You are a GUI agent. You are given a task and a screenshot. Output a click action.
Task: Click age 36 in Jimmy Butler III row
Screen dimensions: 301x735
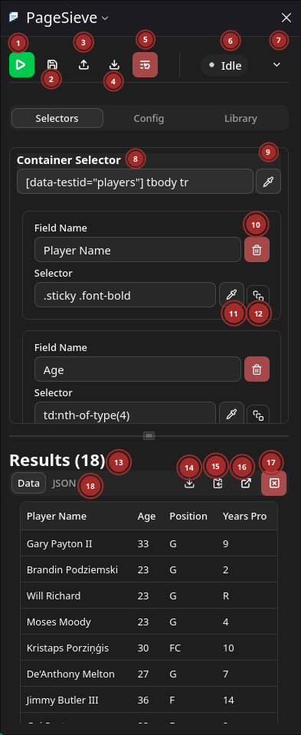[x=143, y=701]
